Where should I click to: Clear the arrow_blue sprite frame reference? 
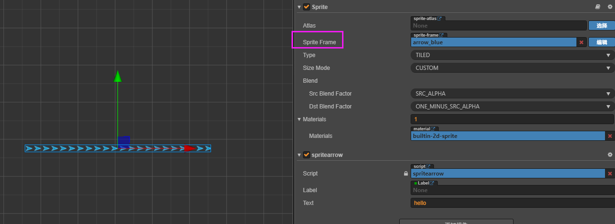(x=581, y=42)
